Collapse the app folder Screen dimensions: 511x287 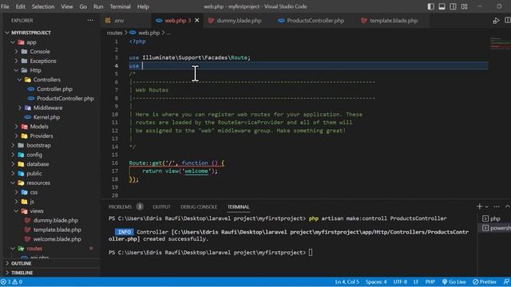[x=13, y=42]
